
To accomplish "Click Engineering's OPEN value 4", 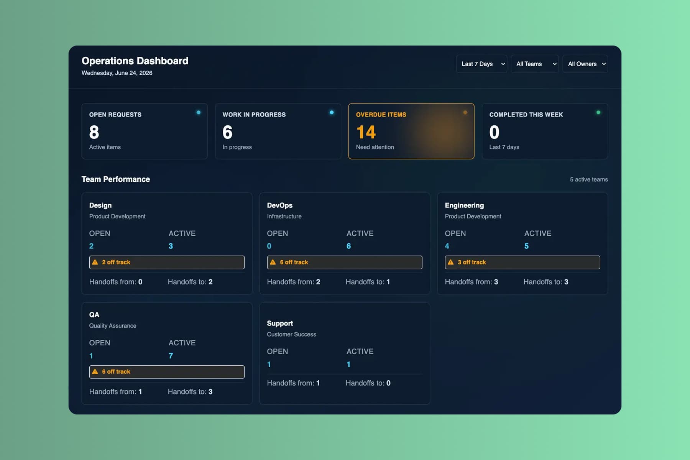I will click(447, 246).
